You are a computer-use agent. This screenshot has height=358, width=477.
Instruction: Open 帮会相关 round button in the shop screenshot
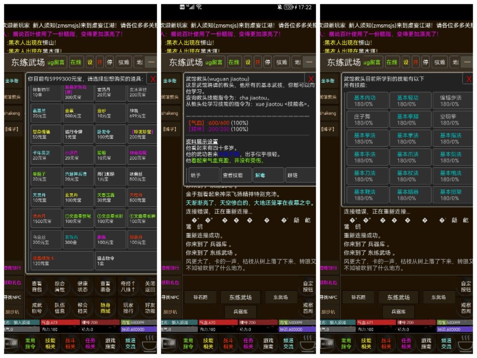83,308
